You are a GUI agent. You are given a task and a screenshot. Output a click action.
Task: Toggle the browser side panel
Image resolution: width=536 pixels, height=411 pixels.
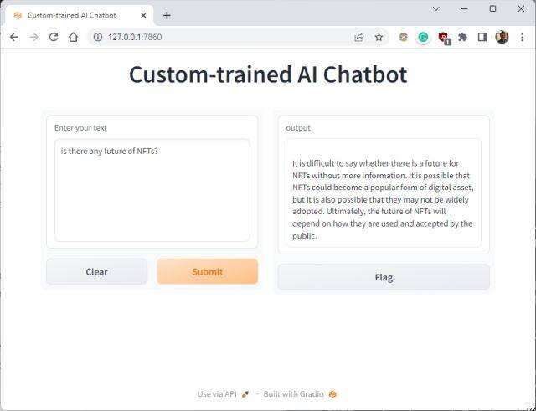click(x=482, y=37)
